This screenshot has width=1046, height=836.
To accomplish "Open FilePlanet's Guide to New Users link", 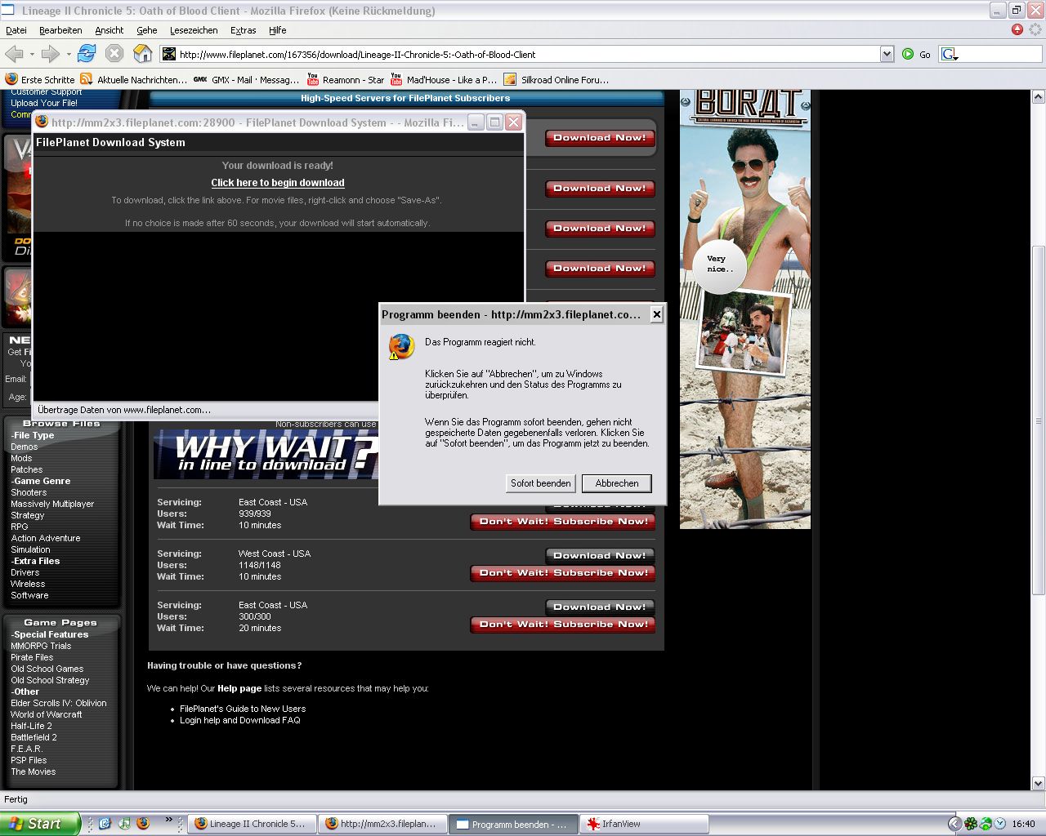I will pyautogui.click(x=243, y=709).
